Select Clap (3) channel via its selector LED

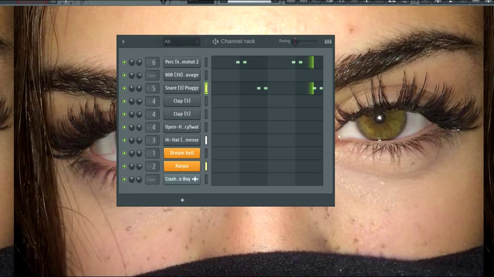[206, 101]
